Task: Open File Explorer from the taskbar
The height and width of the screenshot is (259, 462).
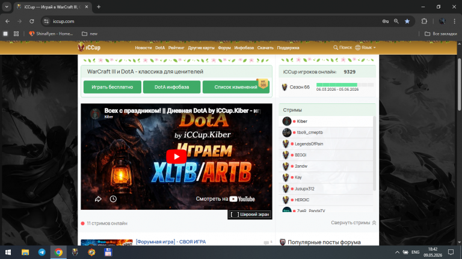Action: coord(25,252)
